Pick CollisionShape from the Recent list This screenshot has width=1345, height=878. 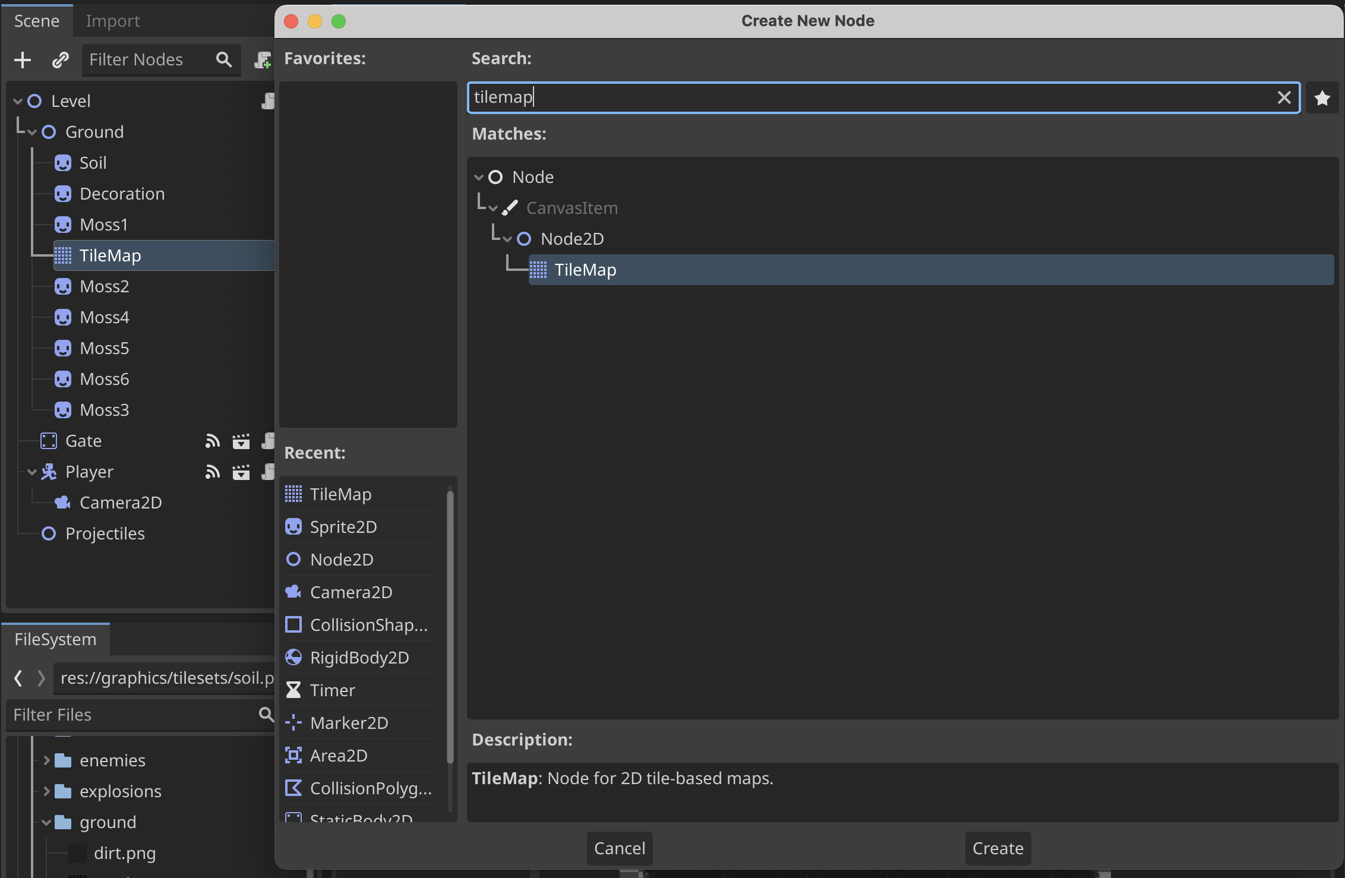click(x=359, y=625)
